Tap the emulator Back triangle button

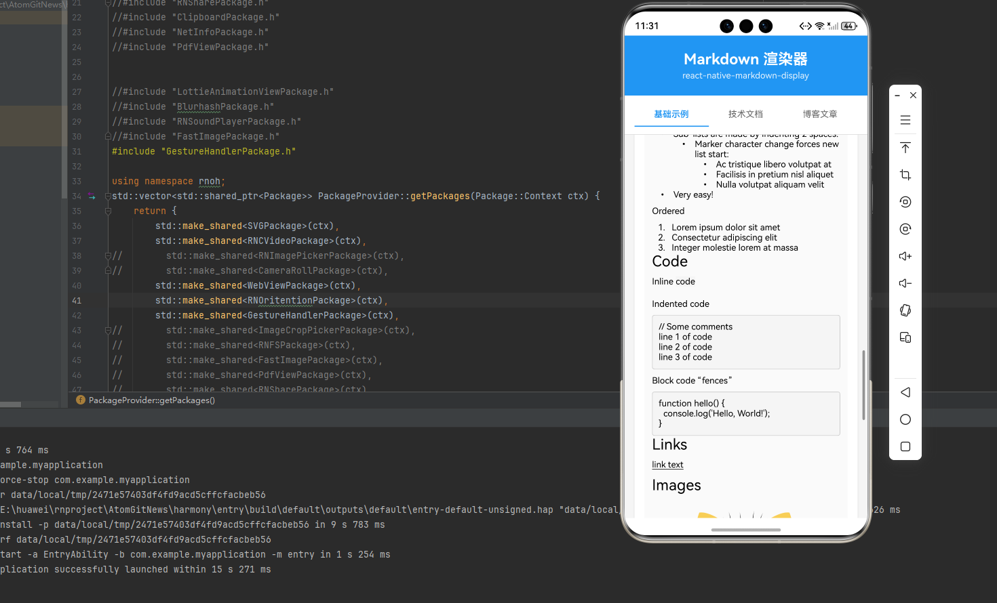click(905, 392)
